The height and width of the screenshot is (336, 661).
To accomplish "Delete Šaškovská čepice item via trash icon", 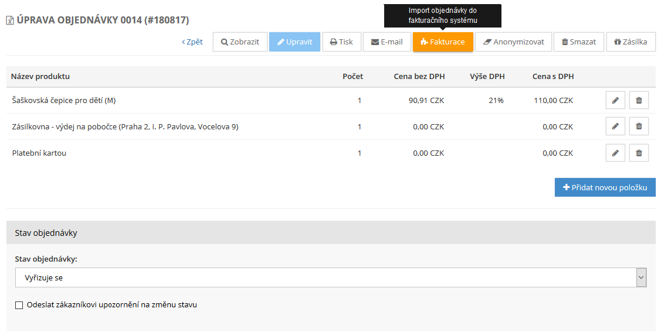I will tap(639, 101).
